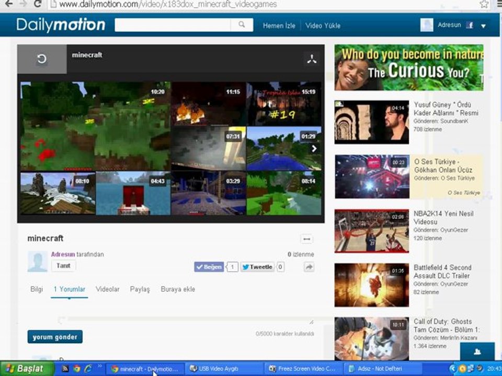This screenshot has height=376, width=502.
Task: Click the Video Yükle link
Action: click(x=323, y=26)
